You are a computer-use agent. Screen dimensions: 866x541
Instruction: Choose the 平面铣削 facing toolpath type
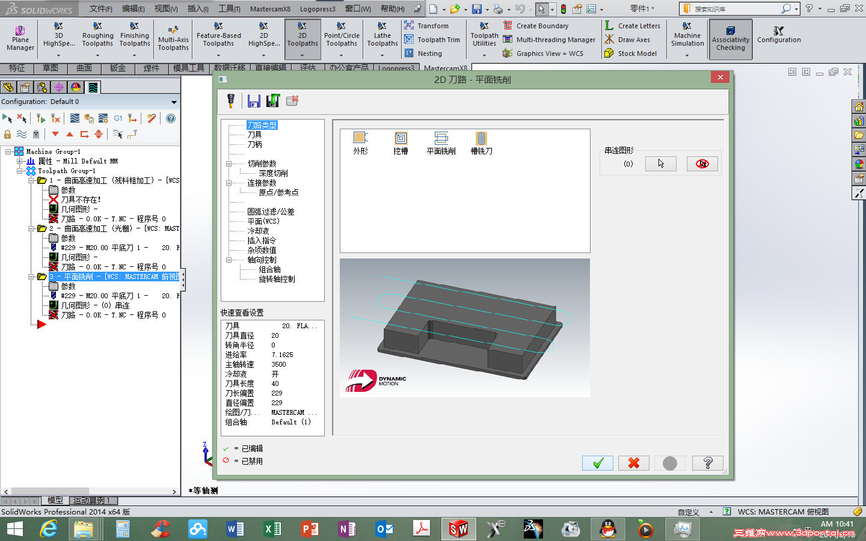tap(441, 143)
